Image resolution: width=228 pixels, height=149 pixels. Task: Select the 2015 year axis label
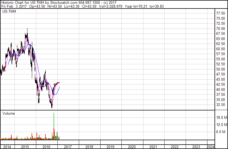25,147
